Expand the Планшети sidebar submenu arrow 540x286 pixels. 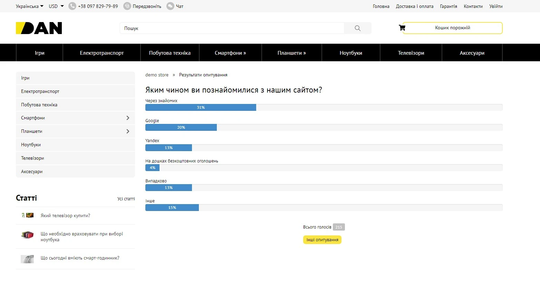[x=128, y=131]
